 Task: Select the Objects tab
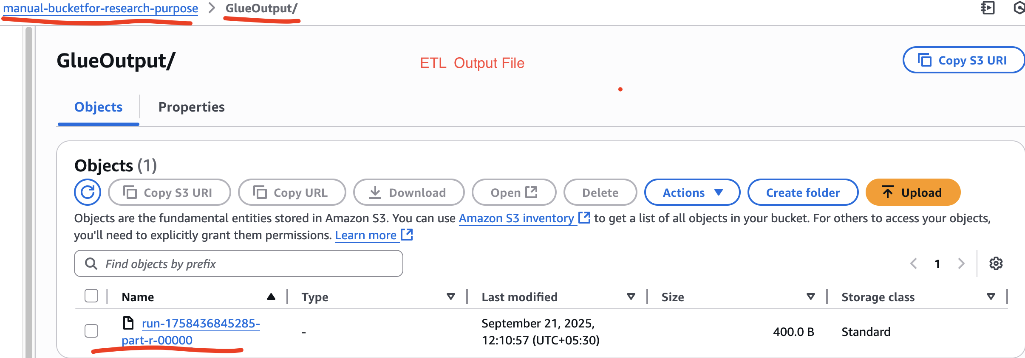(x=98, y=107)
